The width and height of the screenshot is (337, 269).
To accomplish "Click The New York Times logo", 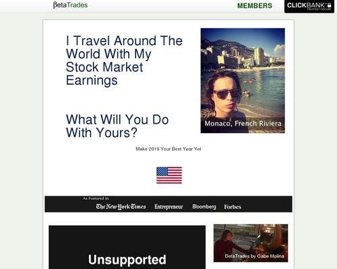I will coord(121,206).
